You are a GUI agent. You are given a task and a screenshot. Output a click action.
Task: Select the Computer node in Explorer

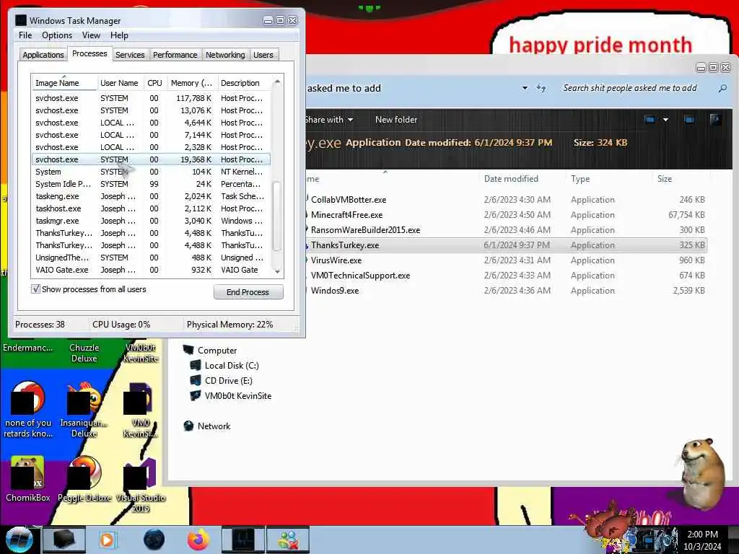click(x=210, y=351)
